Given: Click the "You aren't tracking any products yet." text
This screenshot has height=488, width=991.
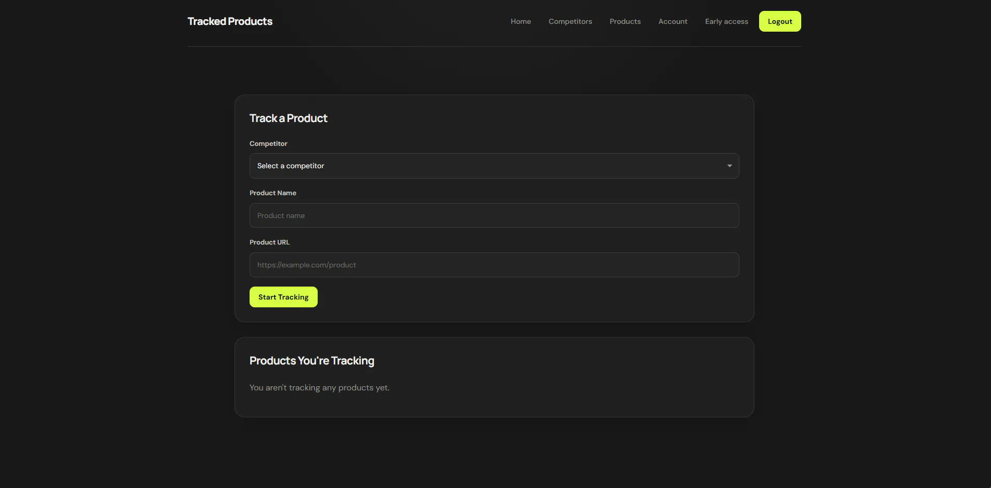Looking at the screenshot, I should click(x=319, y=388).
